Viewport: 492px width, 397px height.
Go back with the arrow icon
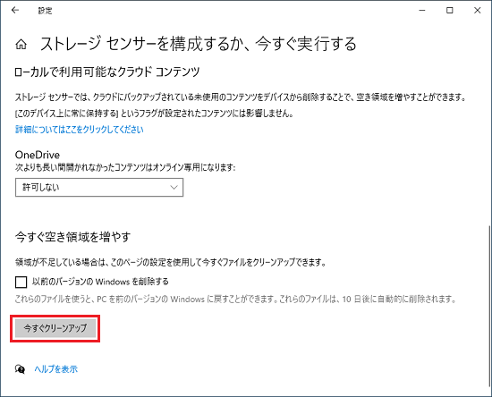point(14,11)
